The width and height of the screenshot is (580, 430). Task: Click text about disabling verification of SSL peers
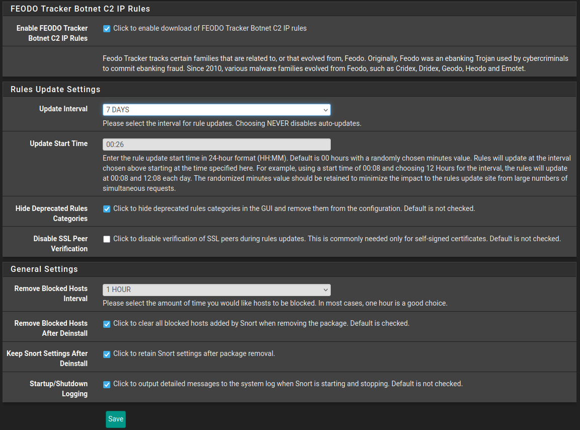[x=337, y=239]
